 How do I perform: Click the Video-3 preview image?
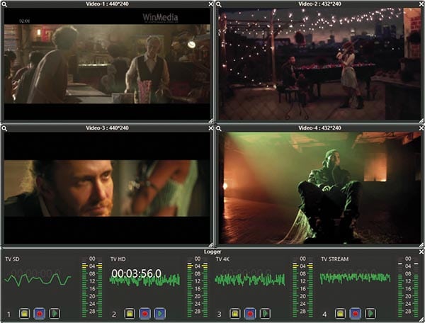[107, 188]
